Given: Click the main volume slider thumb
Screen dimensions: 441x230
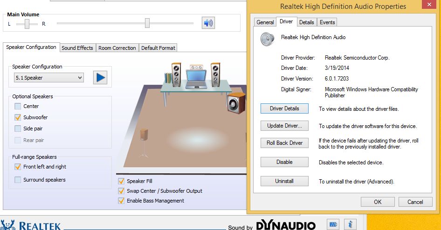Looking at the screenshot, I should pos(147,23).
